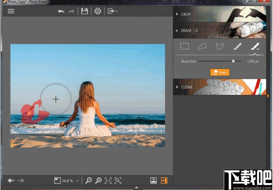Zoom in with the plus magnifier
The height and width of the screenshot is (190, 273).
click(98, 181)
